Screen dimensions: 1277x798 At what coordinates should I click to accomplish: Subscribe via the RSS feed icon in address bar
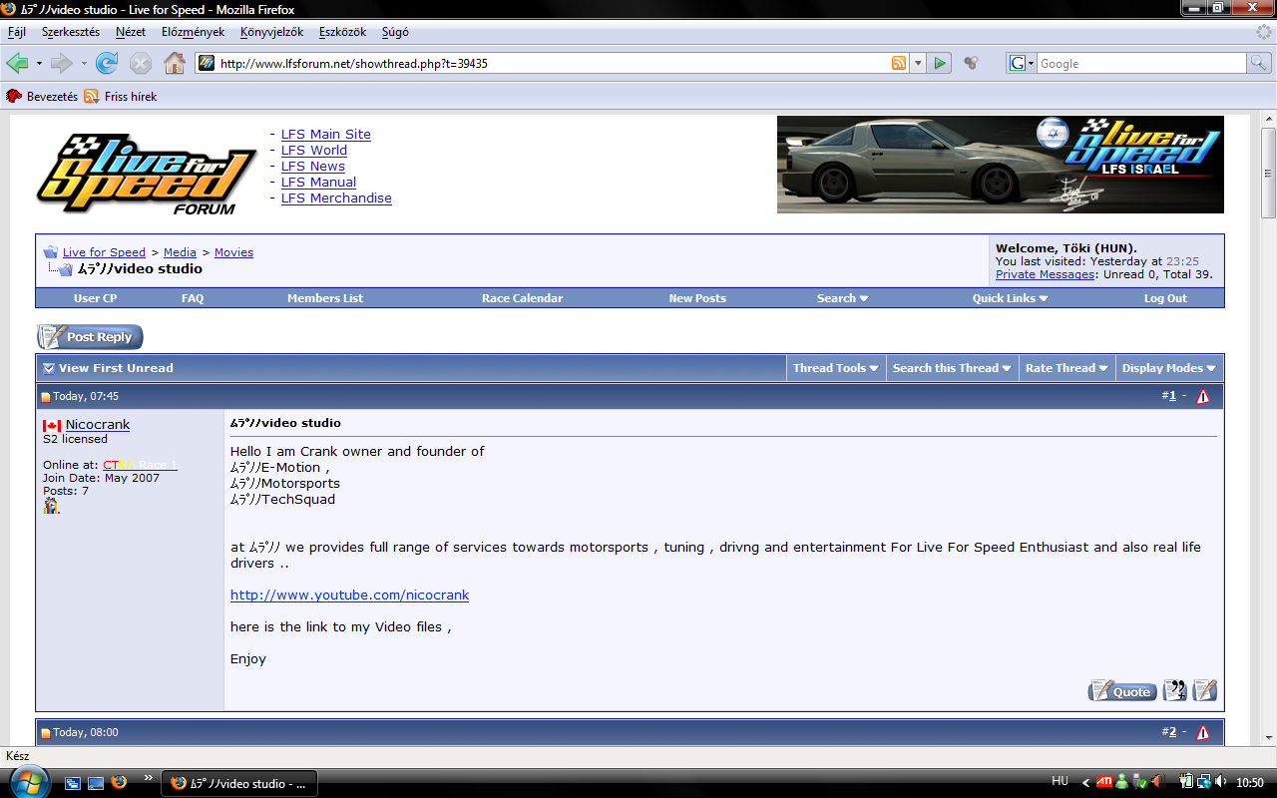pyautogui.click(x=899, y=63)
